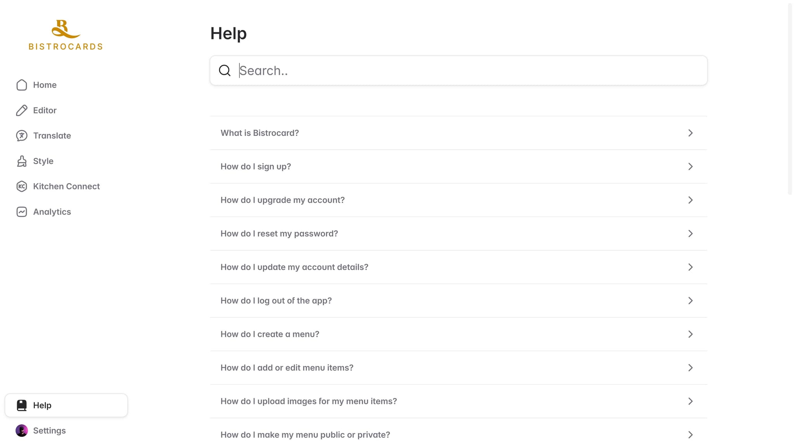795x447 pixels.
Task: Click the Settings profile avatar
Action: pyautogui.click(x=22, y=431)
